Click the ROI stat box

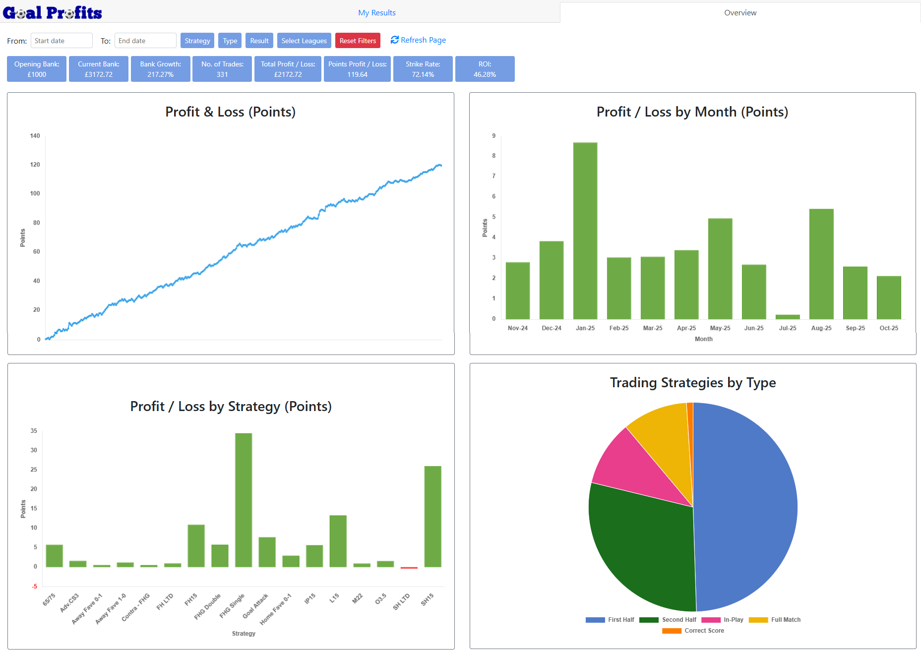click(x=485, y=69)
